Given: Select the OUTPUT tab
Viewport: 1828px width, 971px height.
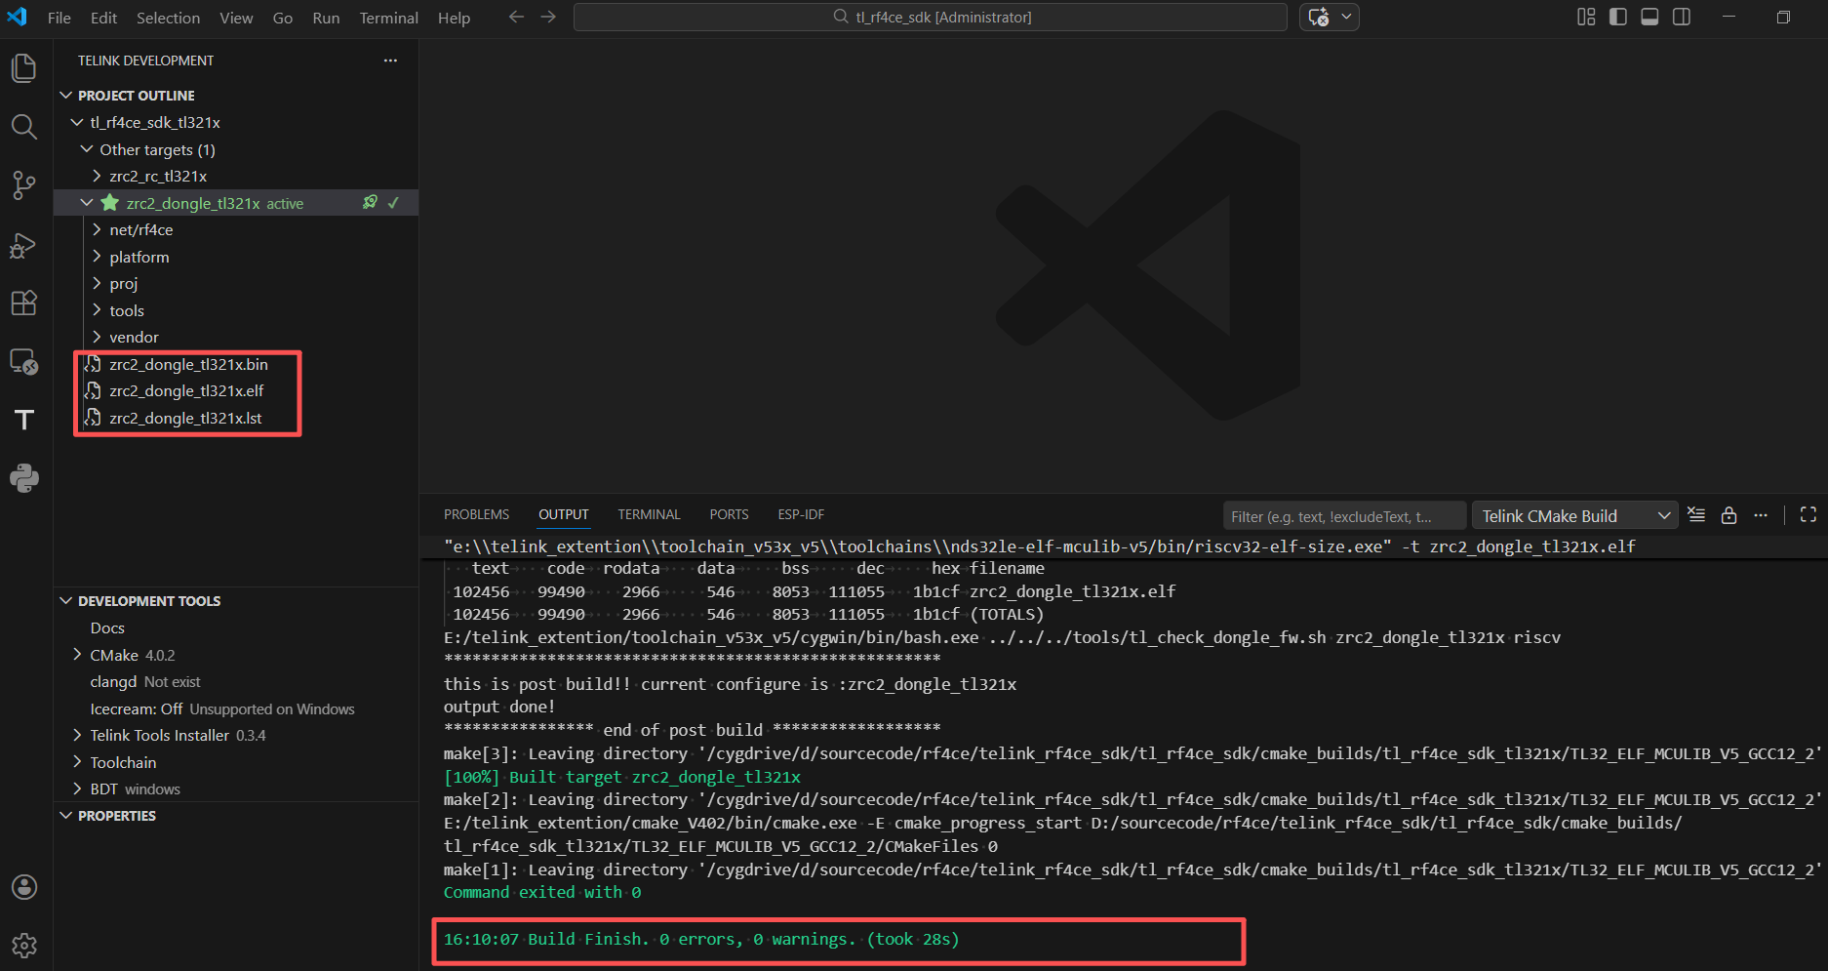Looking at the screenshot, I should (564, 514).
